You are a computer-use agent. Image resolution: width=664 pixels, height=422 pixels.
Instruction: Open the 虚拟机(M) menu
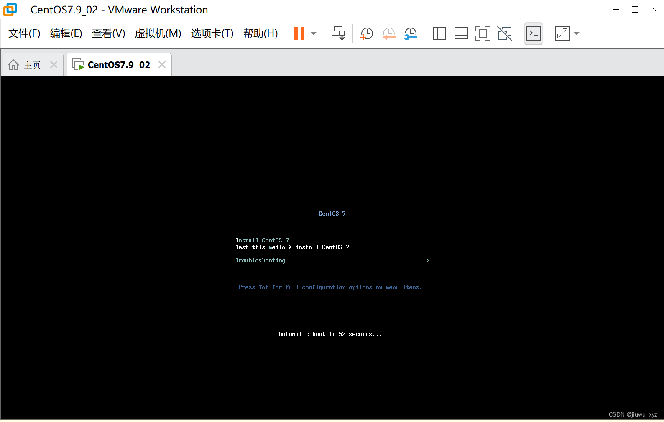click(x=158, y=33)
